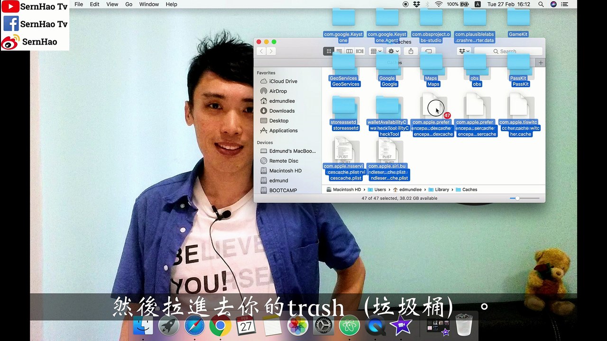Screen dimensions: 607x341
Task: Click Macintosh HD in the path bar
Action: [x=343, y=189]
